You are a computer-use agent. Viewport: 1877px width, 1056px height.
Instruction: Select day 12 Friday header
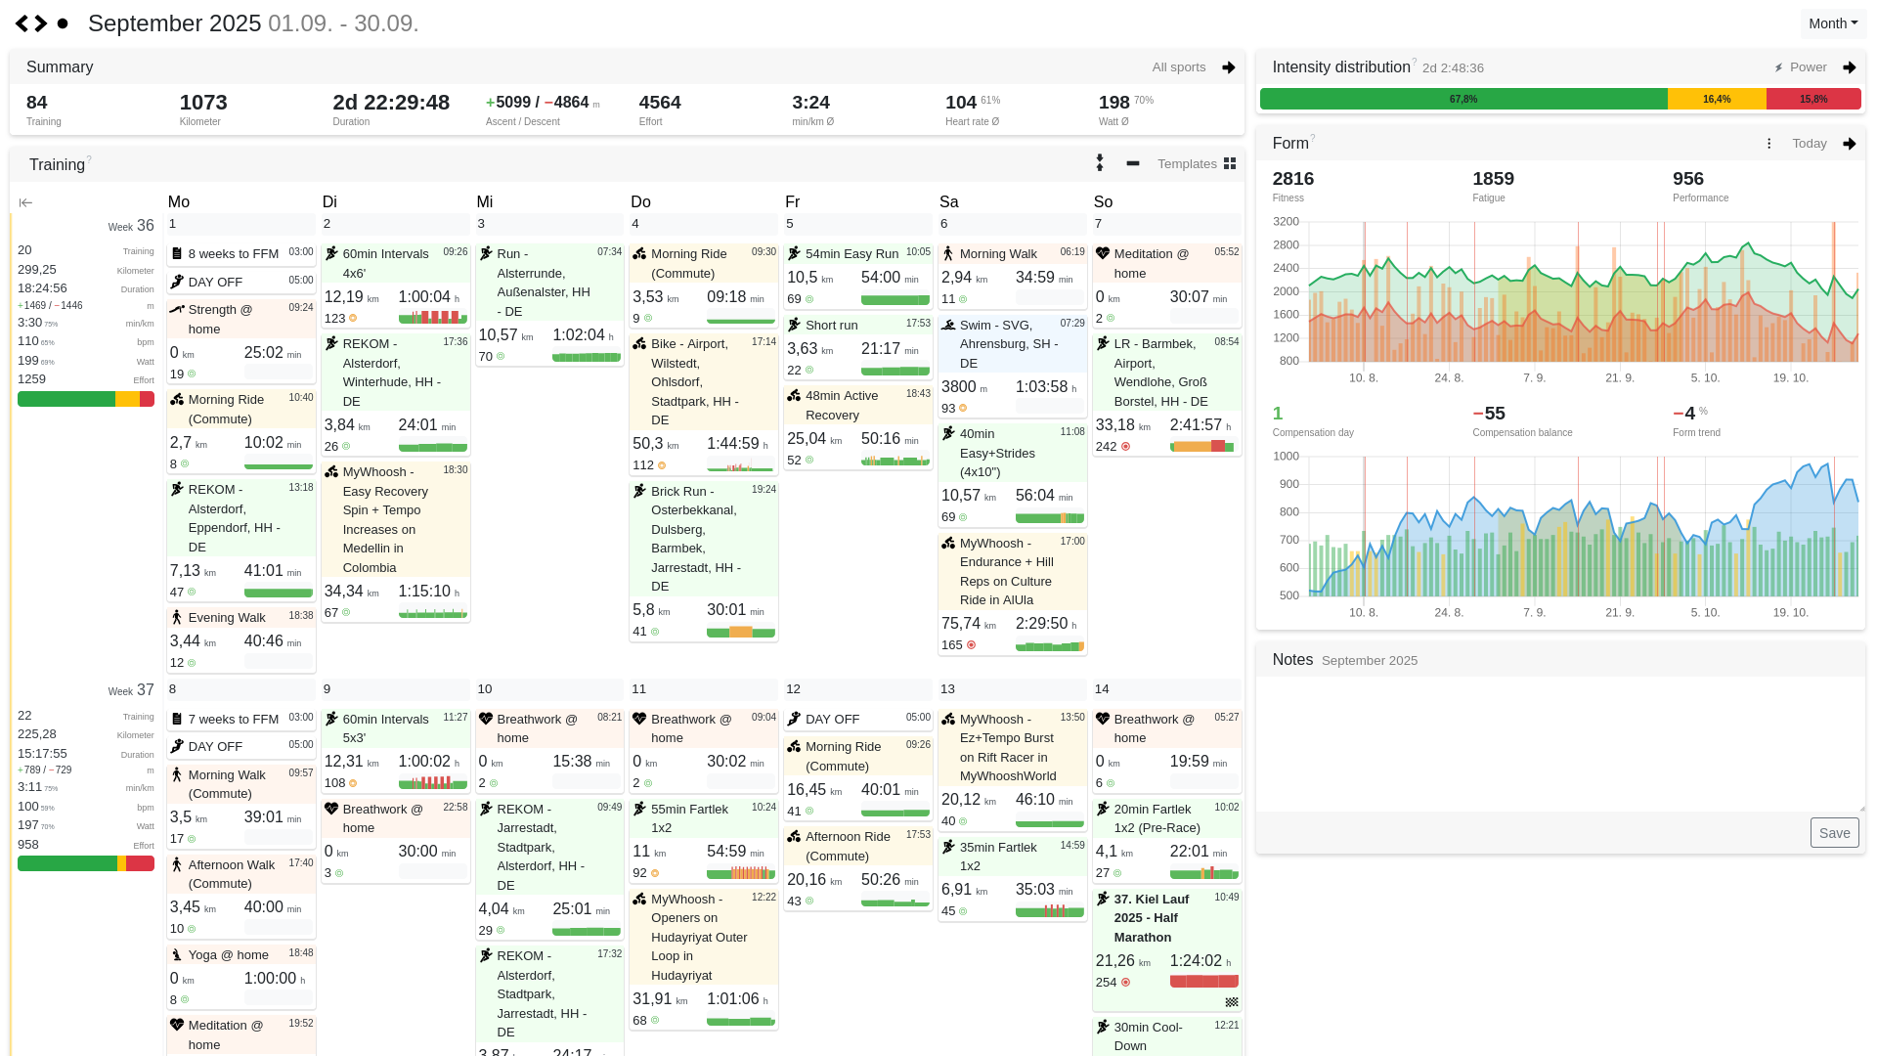pyautogui.click(x=857, y=689)
